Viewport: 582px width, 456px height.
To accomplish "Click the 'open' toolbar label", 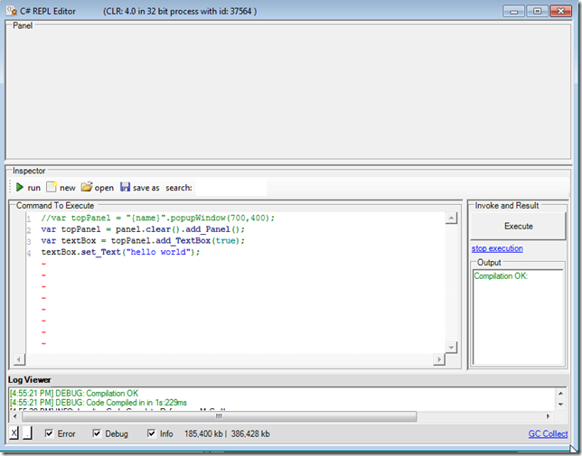I will pos(104,188).
